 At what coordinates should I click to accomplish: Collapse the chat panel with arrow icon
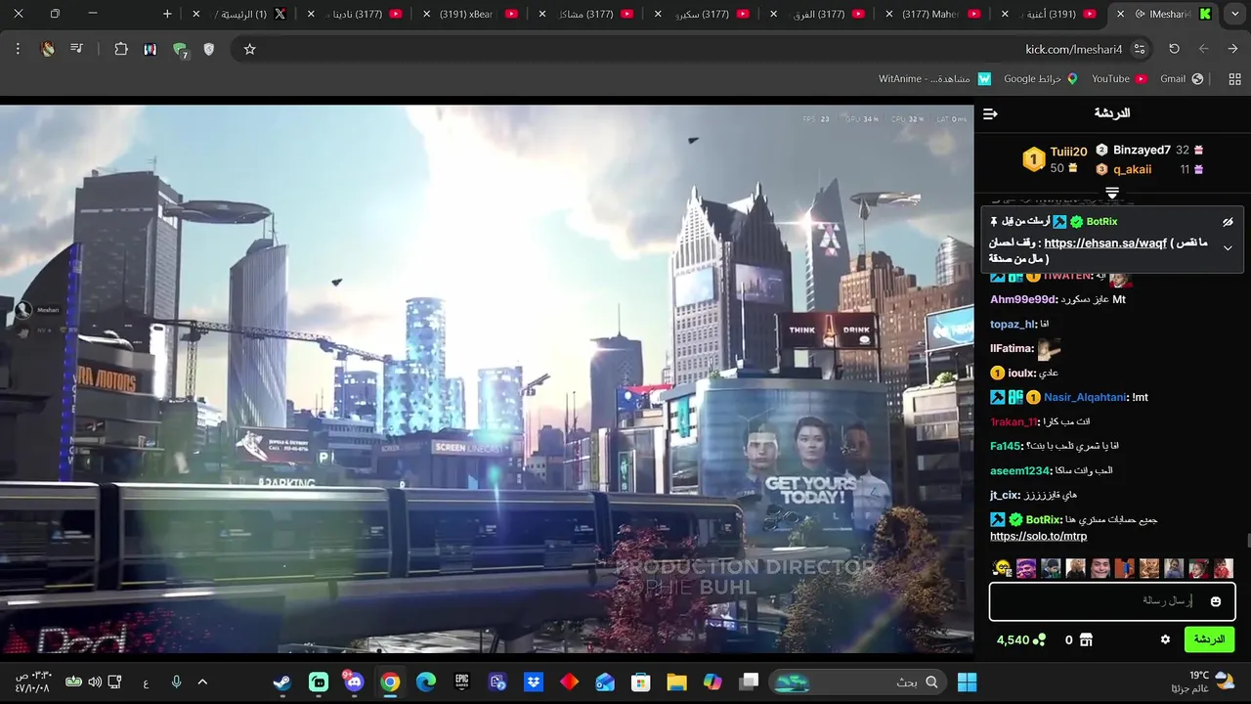(990, 114)
